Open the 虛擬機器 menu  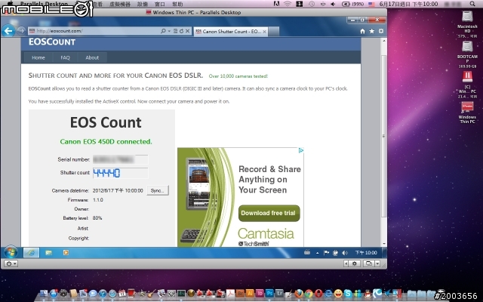pyautogui.click(x=120, y=4)
